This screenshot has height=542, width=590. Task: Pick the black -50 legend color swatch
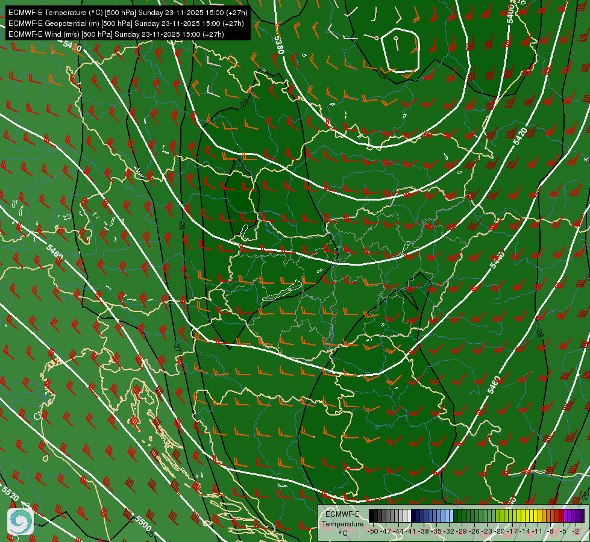point(371,516)
